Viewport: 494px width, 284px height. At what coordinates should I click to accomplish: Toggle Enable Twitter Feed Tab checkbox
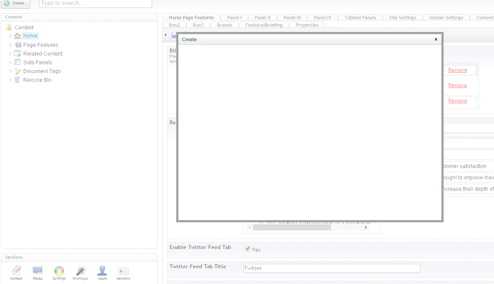[248, 249]
